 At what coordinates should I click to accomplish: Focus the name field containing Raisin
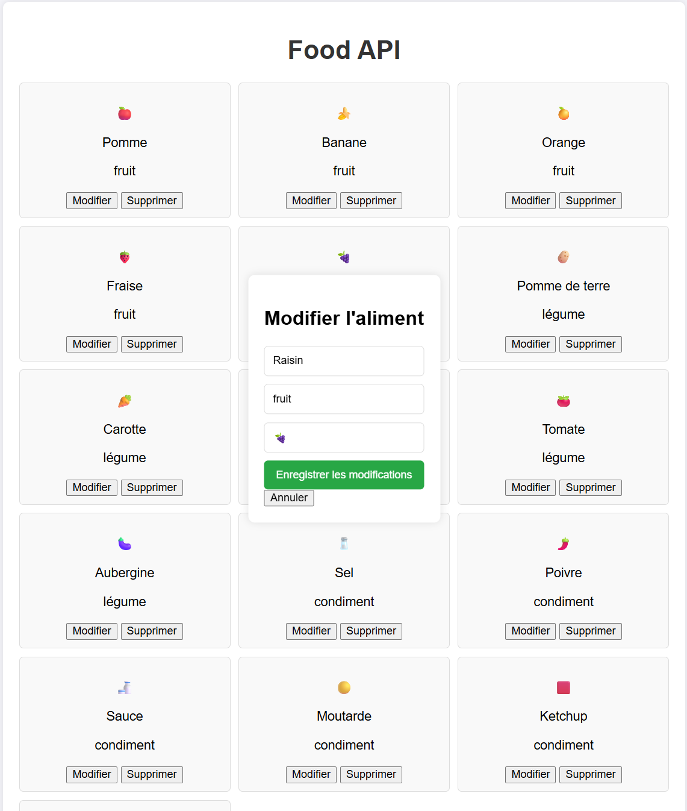344,361
